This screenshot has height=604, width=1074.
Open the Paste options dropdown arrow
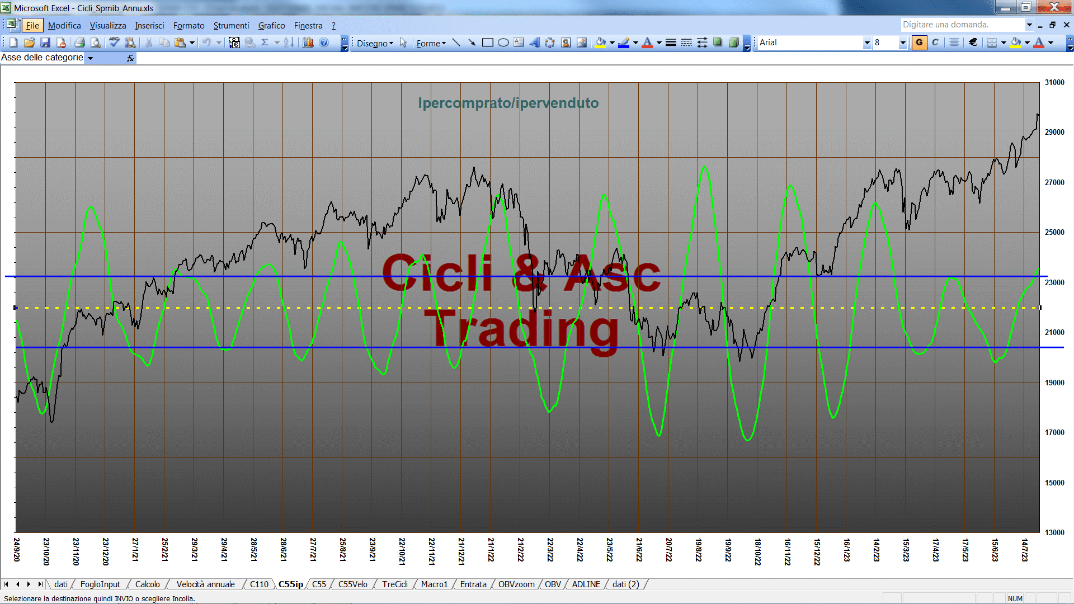tap(192, 43)
